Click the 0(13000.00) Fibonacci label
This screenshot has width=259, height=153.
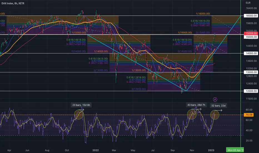pos(101,70)
